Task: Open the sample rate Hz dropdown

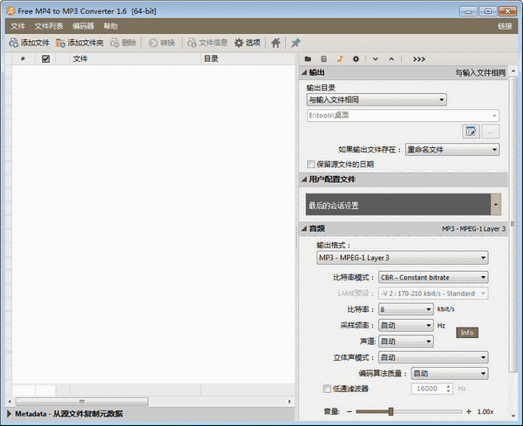Action: click(x=406, y=326)
